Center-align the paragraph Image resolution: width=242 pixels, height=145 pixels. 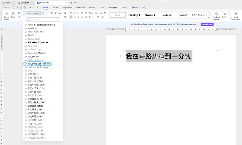(75, 17)
